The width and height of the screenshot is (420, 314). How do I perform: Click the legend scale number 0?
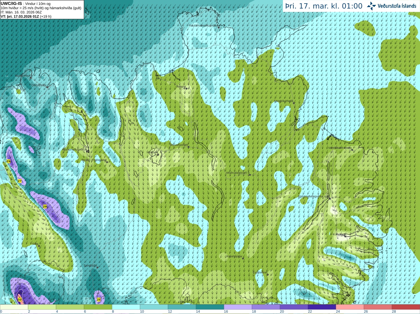coord(1,312)
